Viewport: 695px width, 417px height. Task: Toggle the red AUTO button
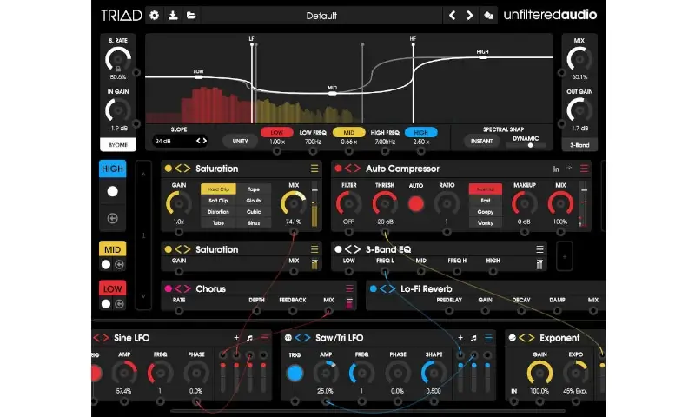point(416,204)
